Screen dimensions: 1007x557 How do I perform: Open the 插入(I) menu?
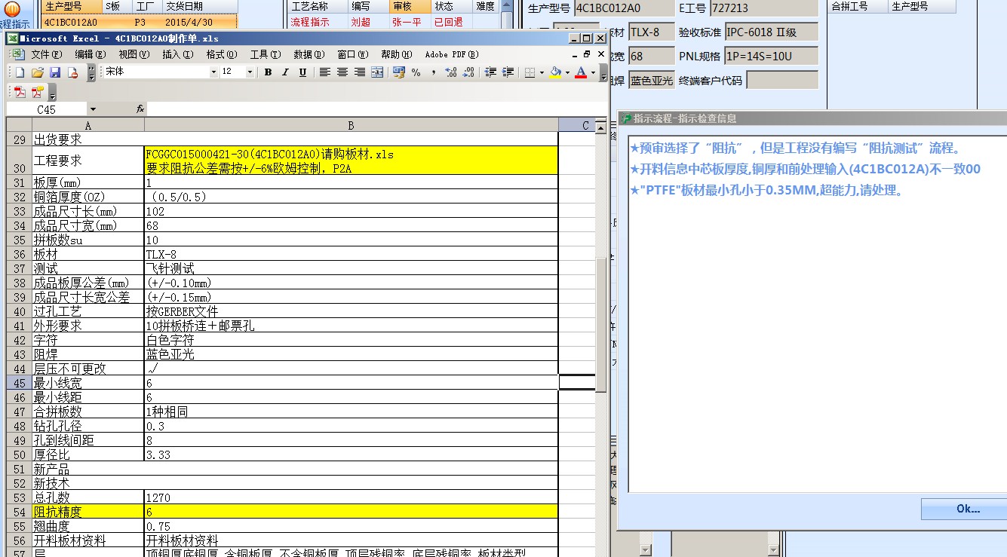(178, 54)
